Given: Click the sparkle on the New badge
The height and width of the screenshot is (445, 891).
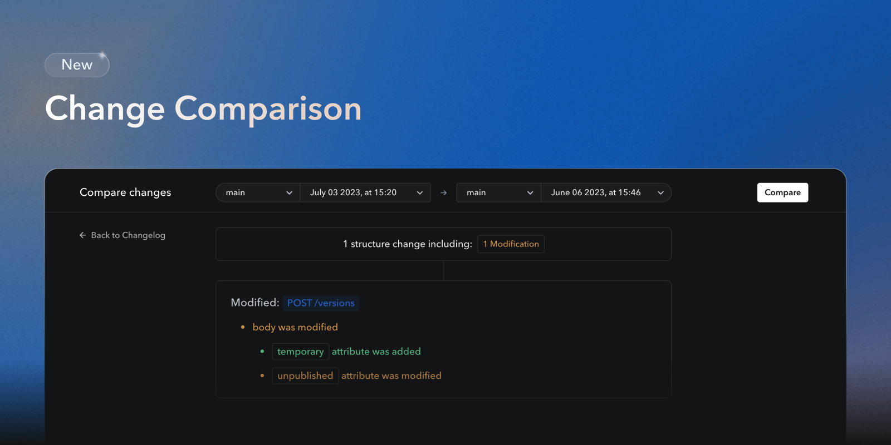Looking at the screenshot, I should [102, 56].
